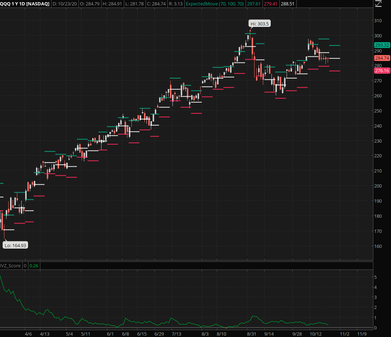
Task: Select the date value D: 10/23/20
Action: [x=64, y=4]
